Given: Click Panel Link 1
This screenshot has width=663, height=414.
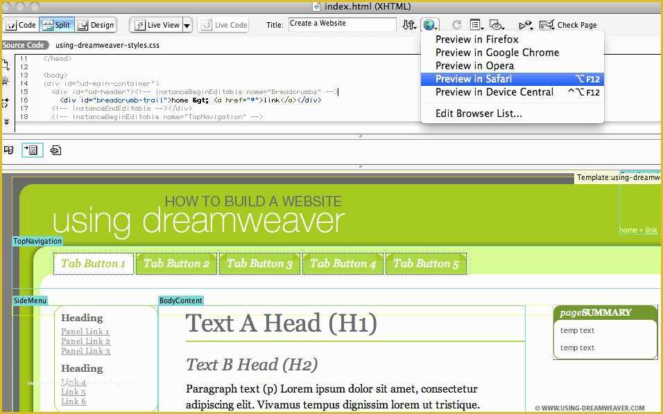Looking at the screenshot, I should click(x=85, y=332).
